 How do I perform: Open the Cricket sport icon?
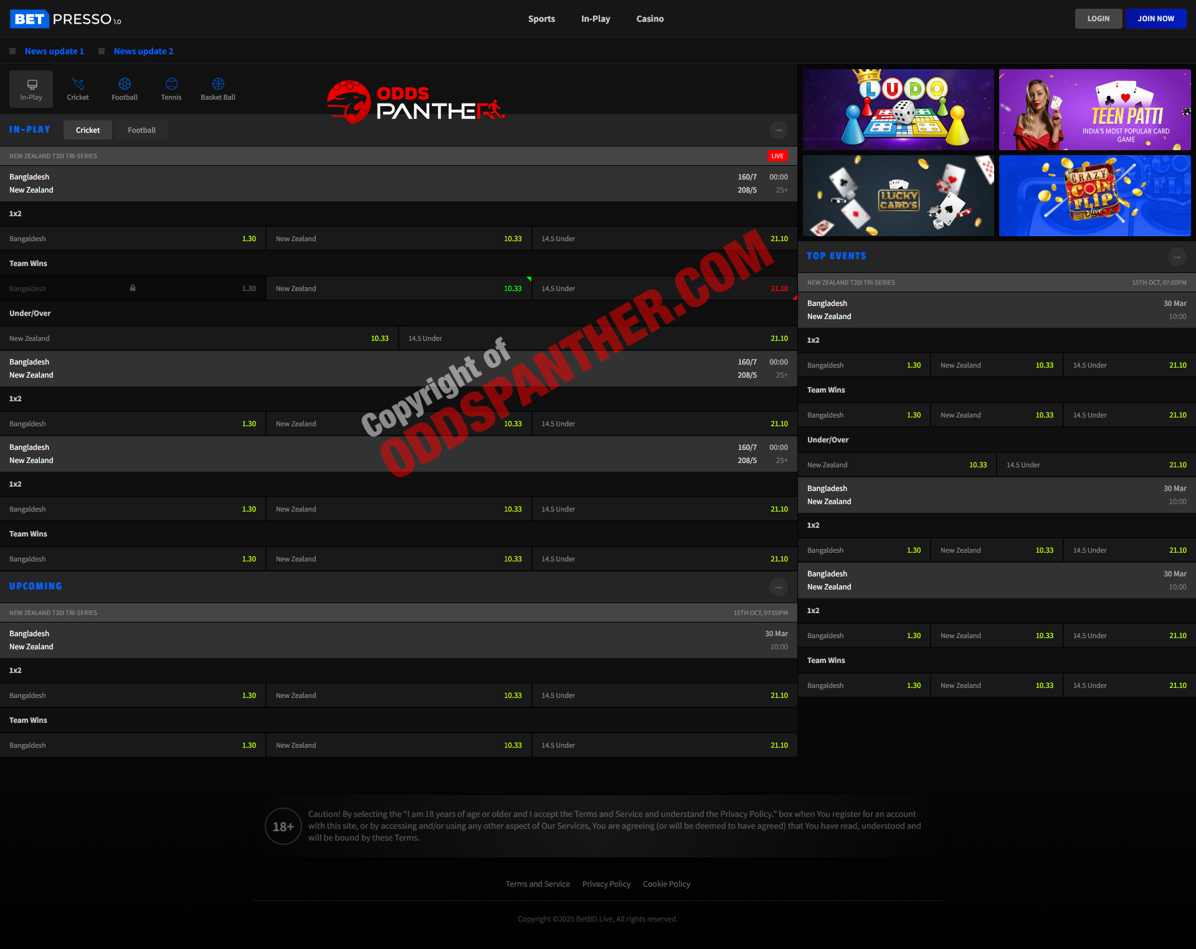point(78,84)
